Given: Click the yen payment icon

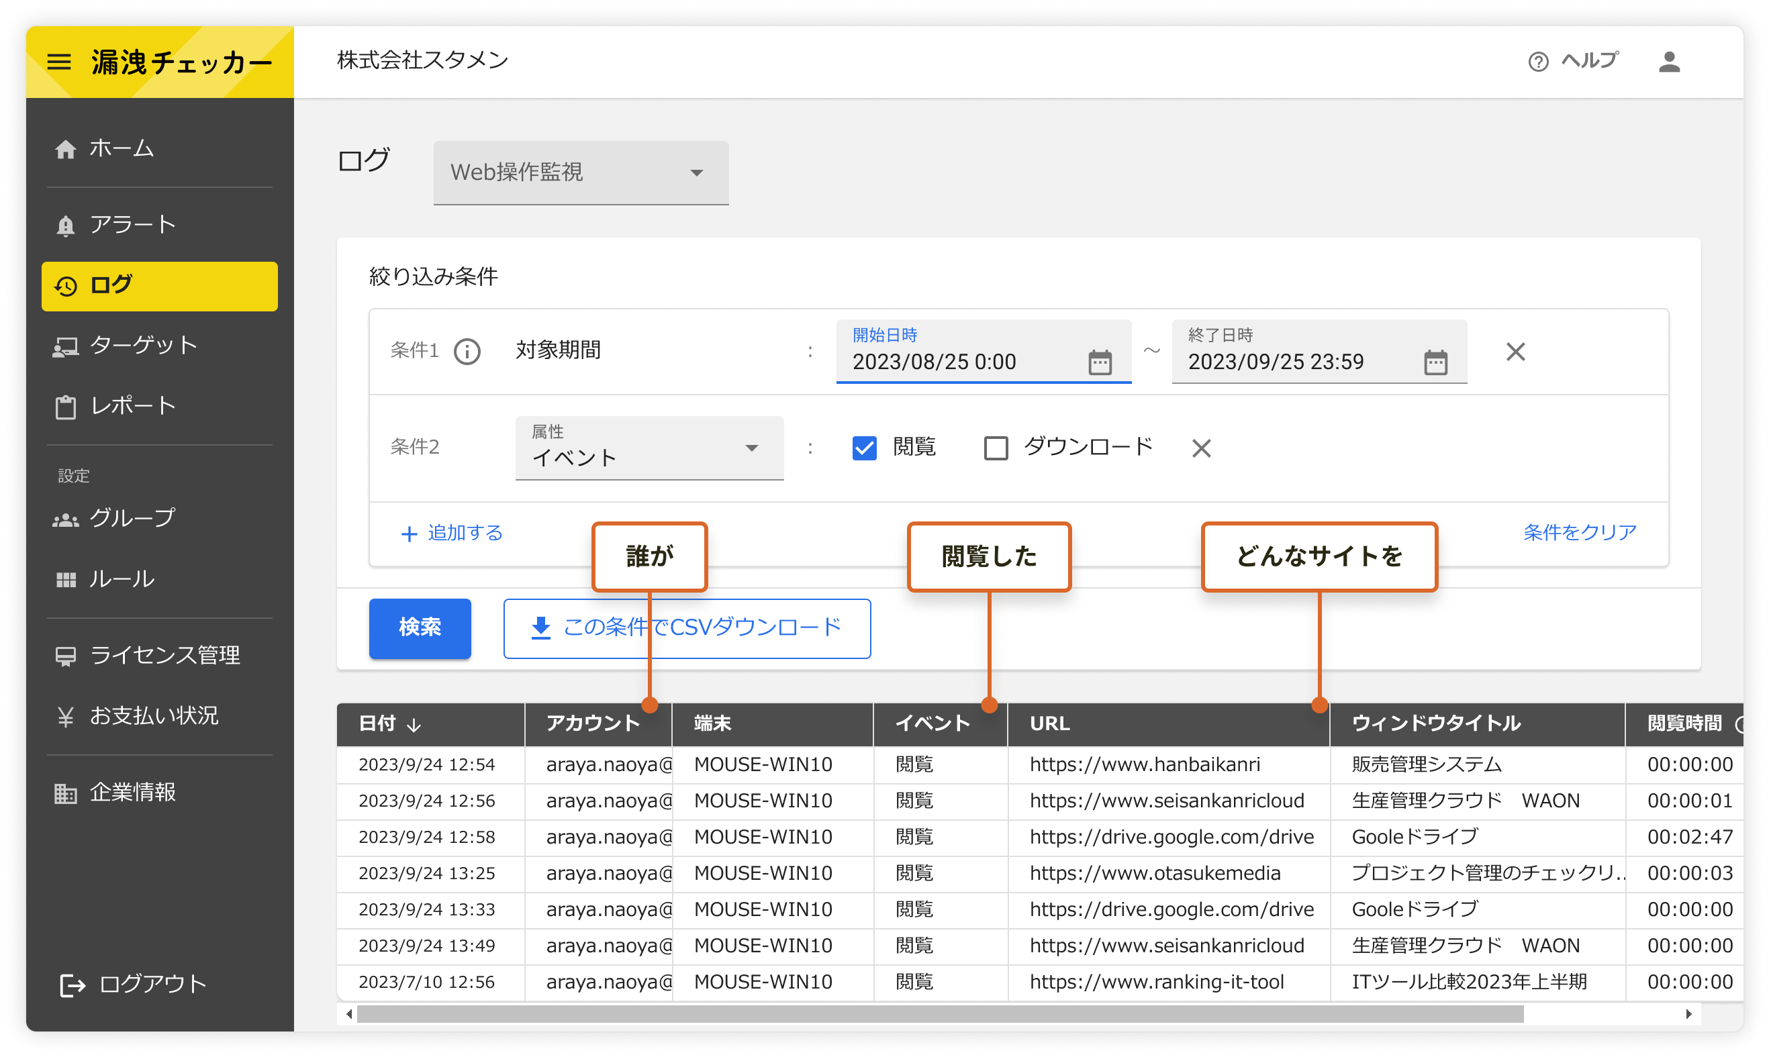Looking at the screenshot, I should tap(66, 716).
